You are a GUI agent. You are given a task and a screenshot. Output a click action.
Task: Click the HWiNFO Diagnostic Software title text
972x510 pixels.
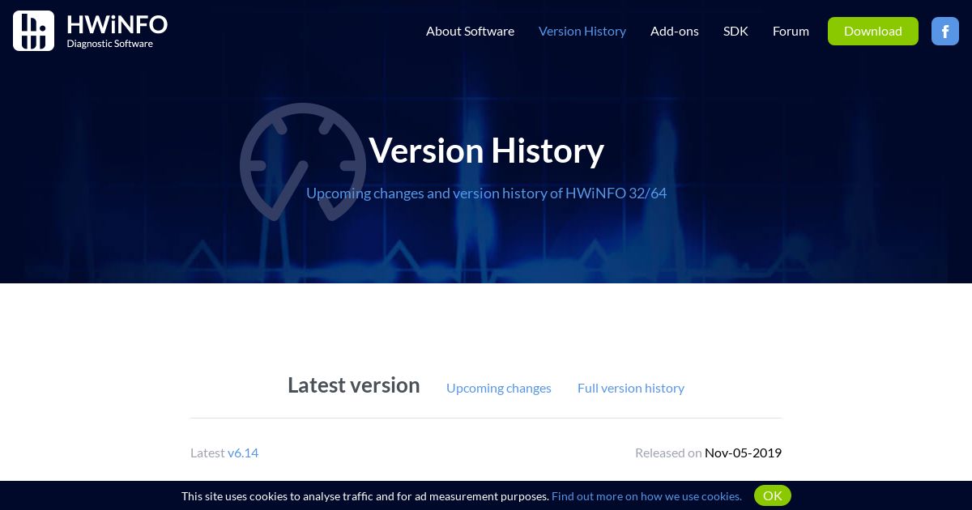pos(117,31)
